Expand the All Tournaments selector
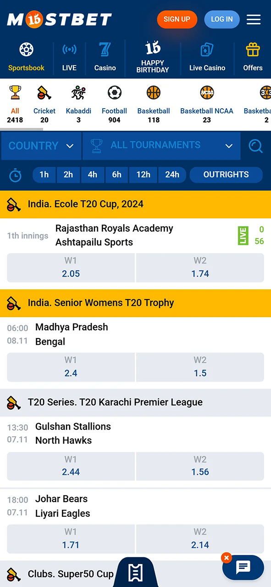The image size is (271, 587). 161,146
